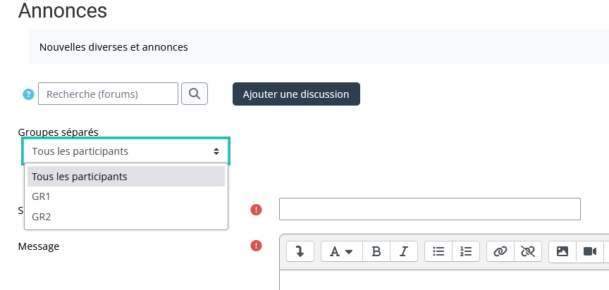Click inside the message editor area
Viewport: 609px width, 290px height.
[444, 280]
